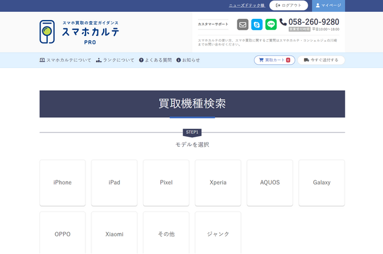Click the phone number 058-260-9280
Viewport: 383px width, 254px height.
pos(313,22)
